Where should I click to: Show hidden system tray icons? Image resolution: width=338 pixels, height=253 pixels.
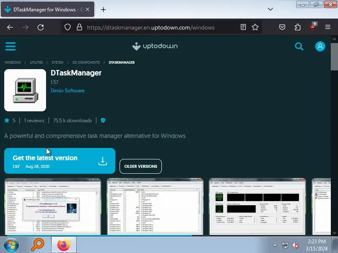[275, 245]
